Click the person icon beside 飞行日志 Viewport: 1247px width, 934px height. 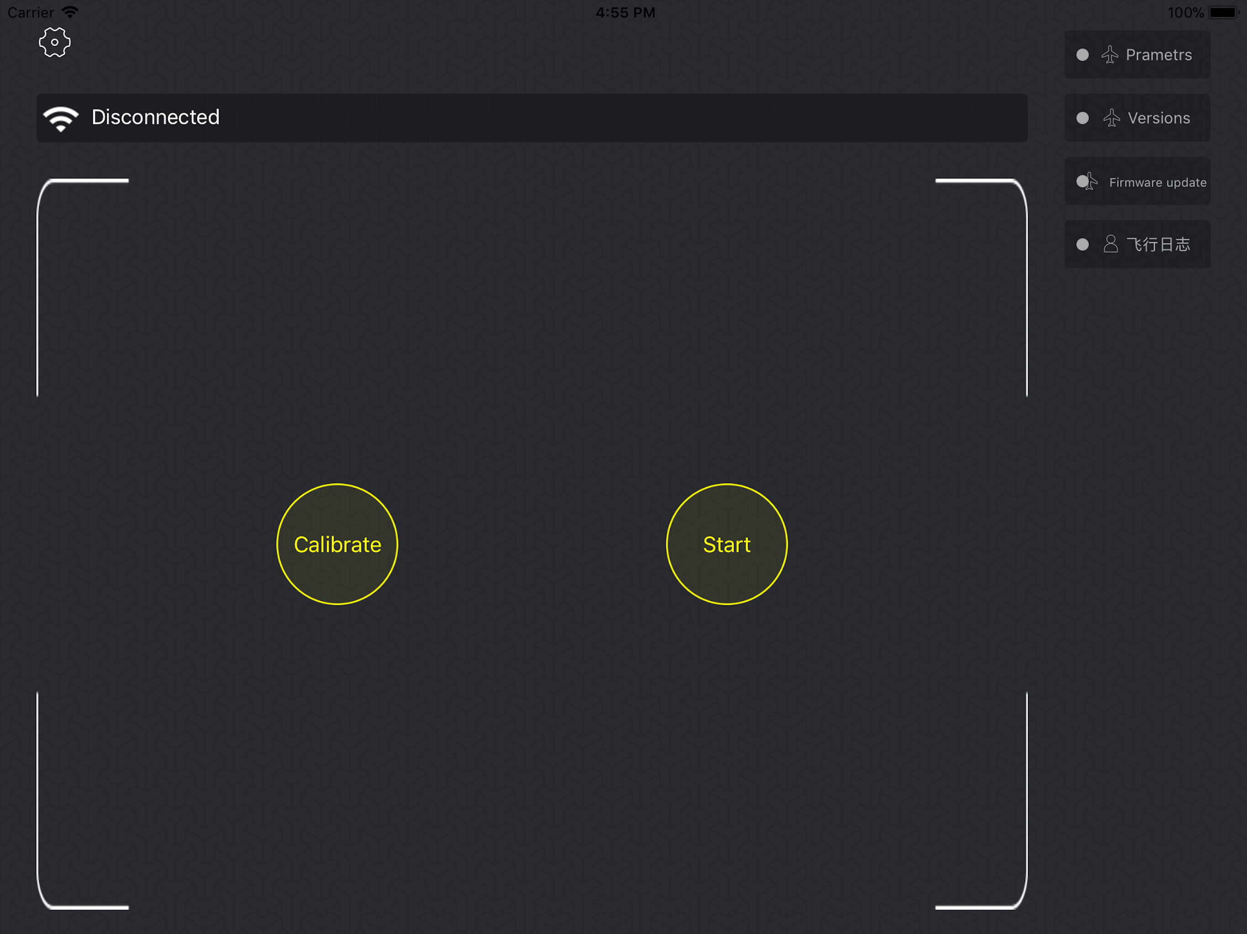[x=1110, y=244]
